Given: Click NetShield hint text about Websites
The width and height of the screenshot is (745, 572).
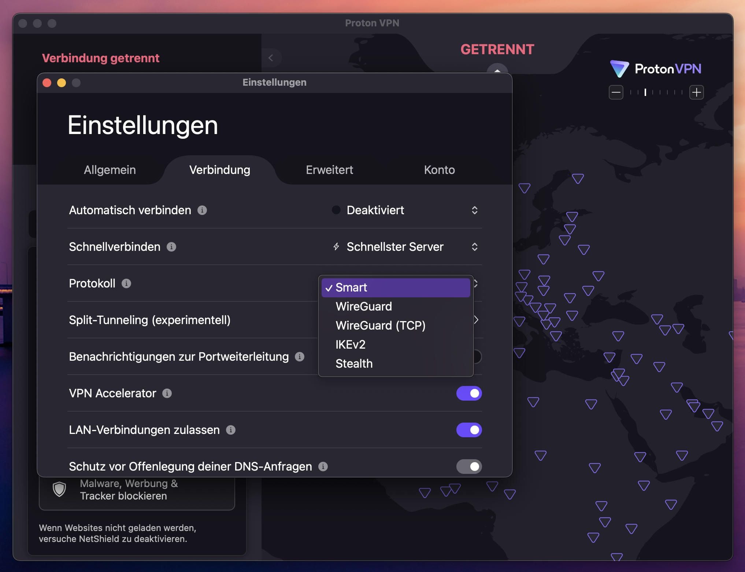Looking at the screenshot, I should coord(118,533).
